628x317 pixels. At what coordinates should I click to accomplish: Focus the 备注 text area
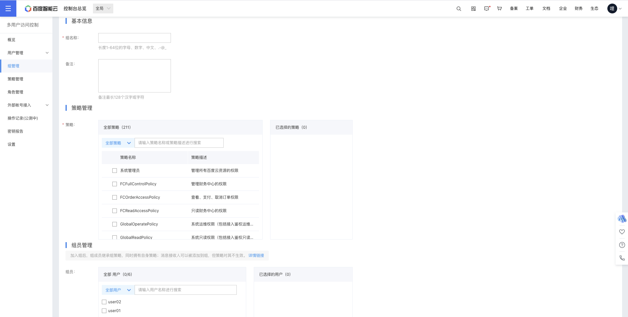pyautogui.click(x=135, y=76)
